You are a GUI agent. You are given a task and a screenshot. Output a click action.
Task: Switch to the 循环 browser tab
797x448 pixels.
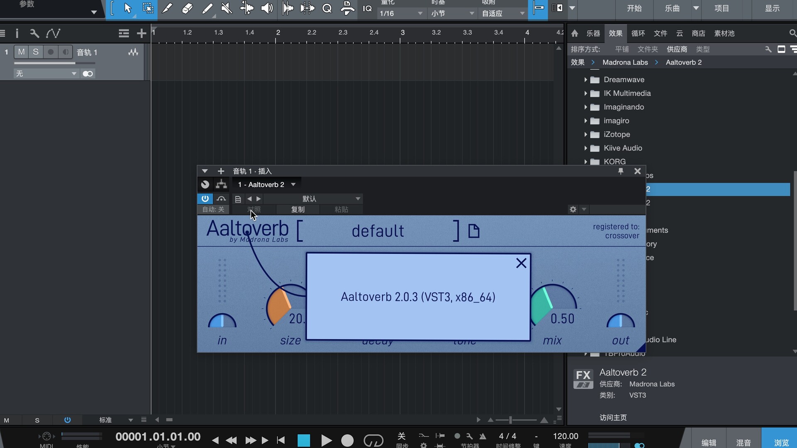(638, 33)
